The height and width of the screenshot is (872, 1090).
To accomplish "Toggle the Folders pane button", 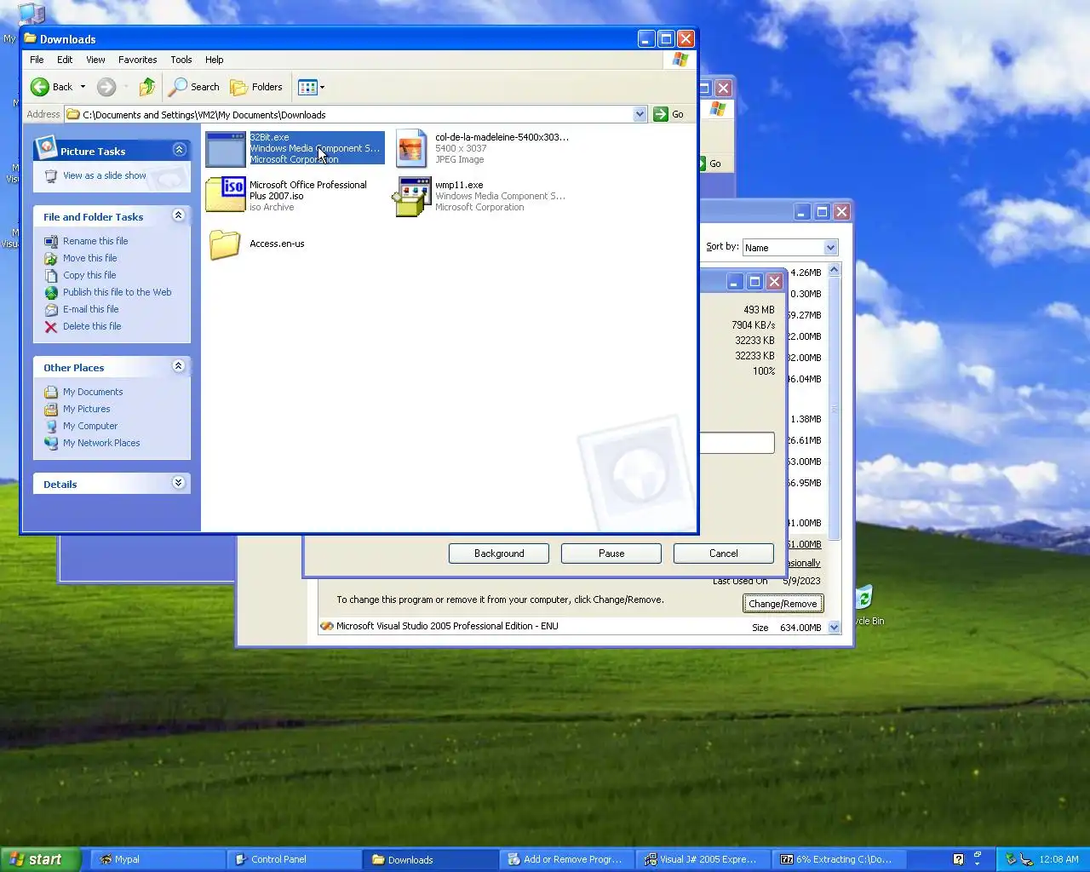I will point(256,87).
